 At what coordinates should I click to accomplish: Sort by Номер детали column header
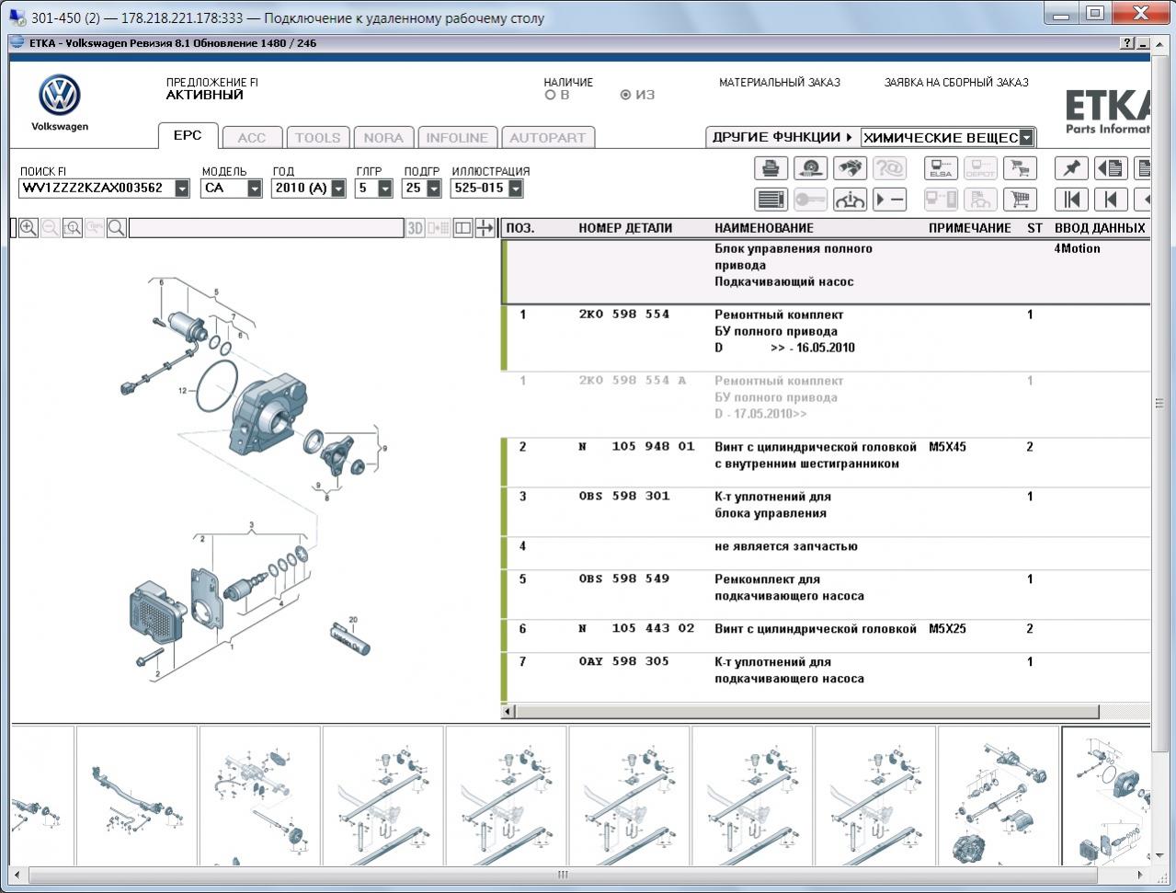click(625, 228)
